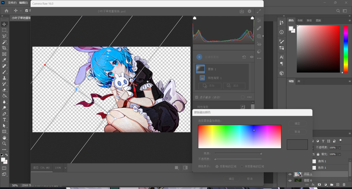This screenshot has width=352, height=189.
Task: Select the Frame tool
Action: [4, 54]
